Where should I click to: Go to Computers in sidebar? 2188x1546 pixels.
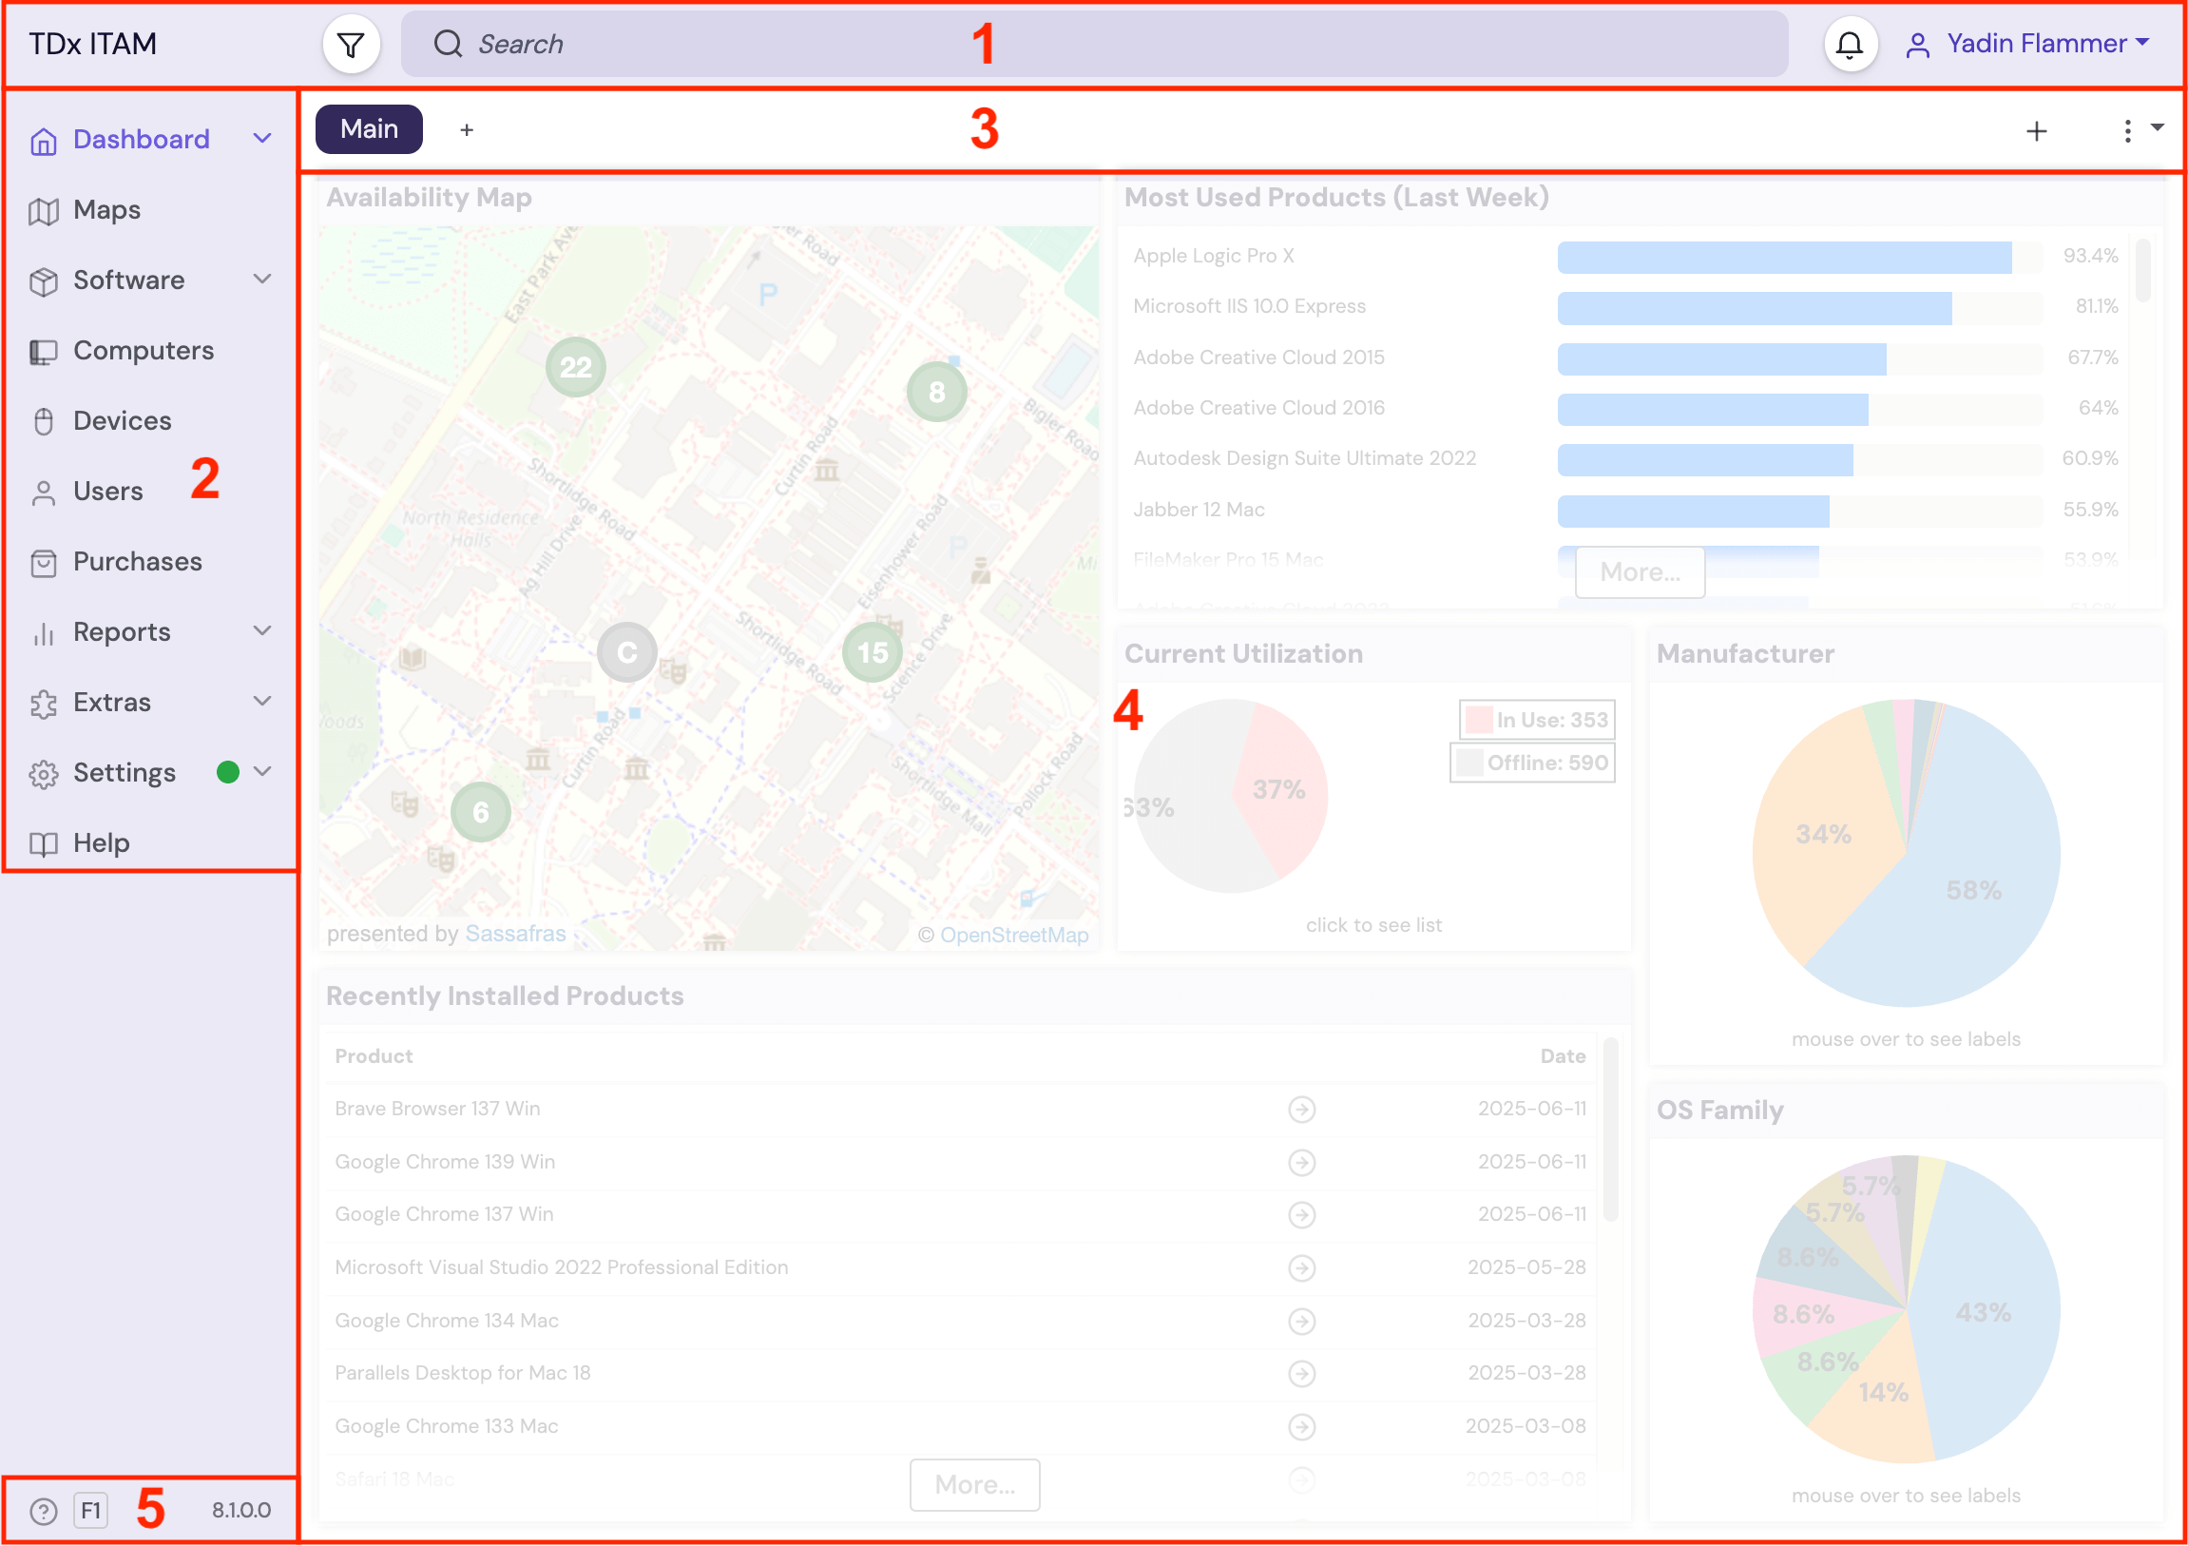[x=143, y=351]
